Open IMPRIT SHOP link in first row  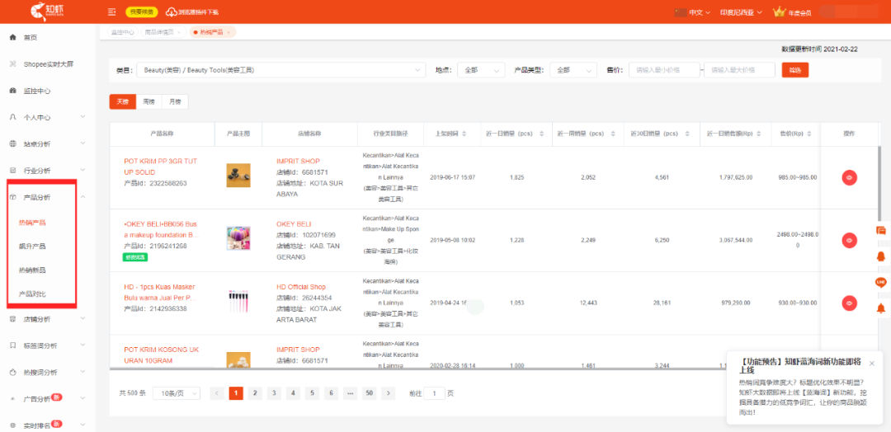click(299, 162)
